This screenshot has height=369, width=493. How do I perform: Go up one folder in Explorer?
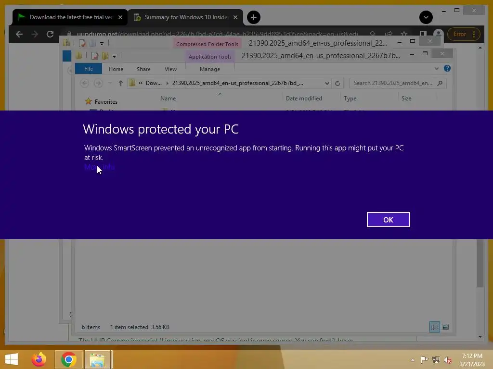[x=120, y=83]
